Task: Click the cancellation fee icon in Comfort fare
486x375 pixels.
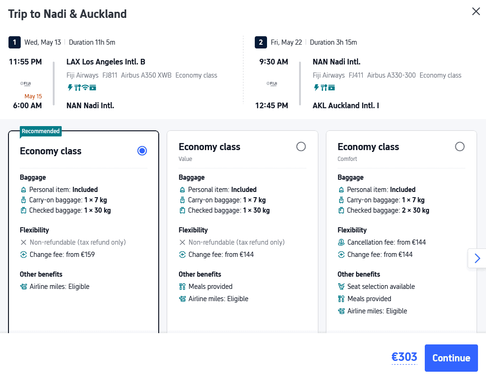Action: [341, 242]
